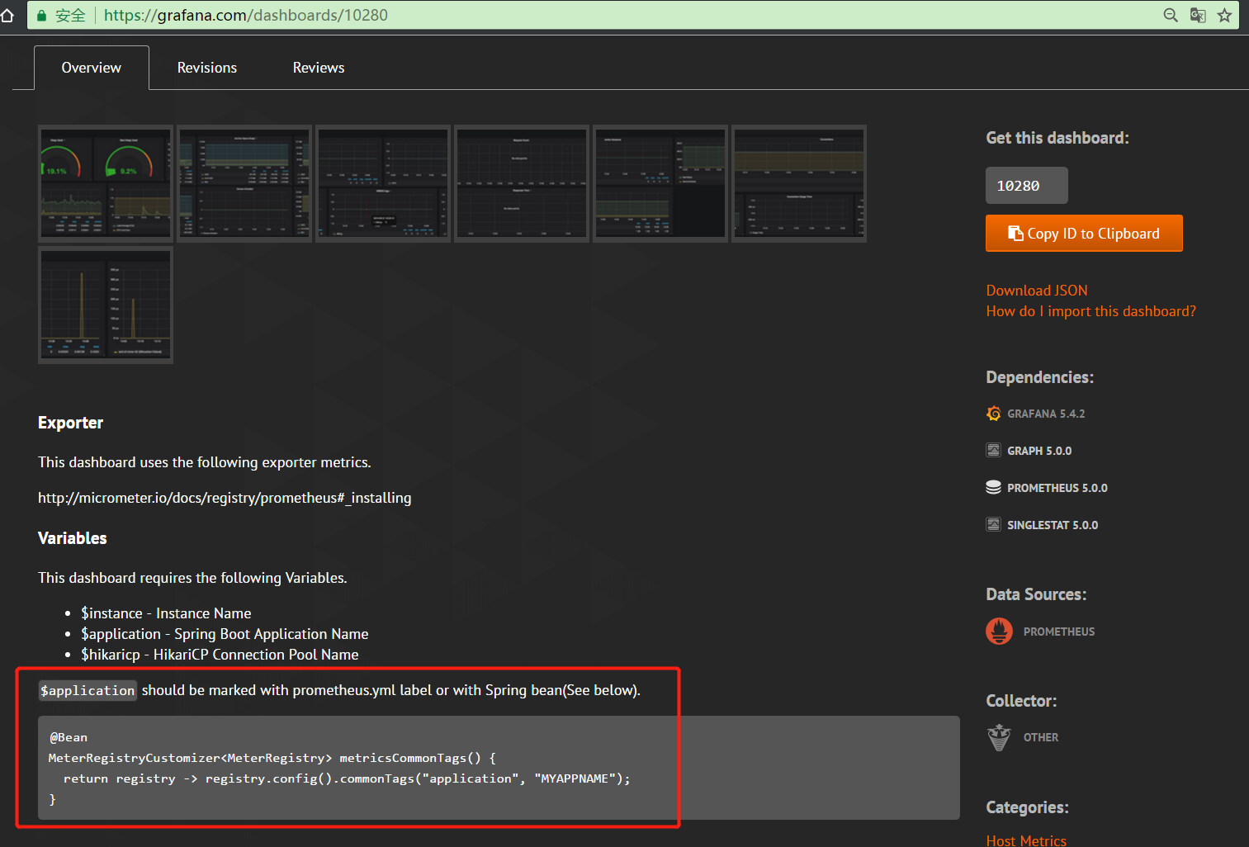
Task: Click the zoom magnifier icon in address bar
Action: pyautogui.click(x=1171, y=15)
